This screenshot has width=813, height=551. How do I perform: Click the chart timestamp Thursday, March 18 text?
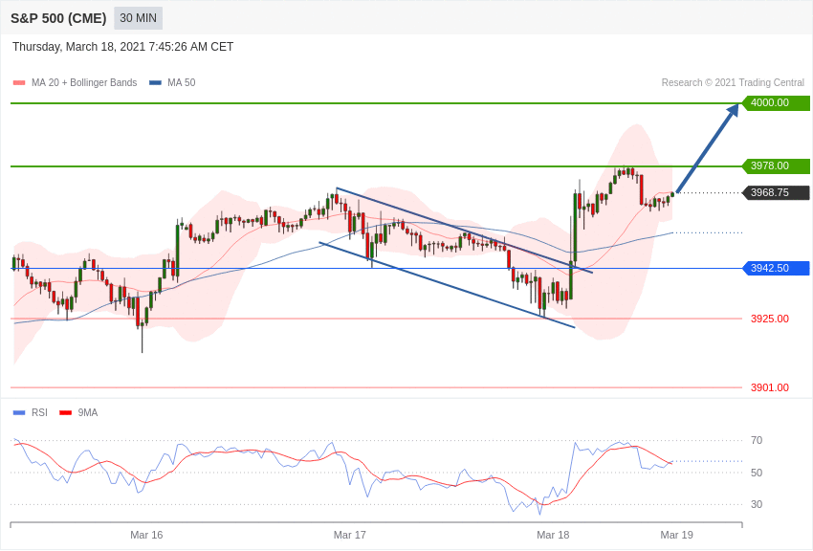pos(122,47)
